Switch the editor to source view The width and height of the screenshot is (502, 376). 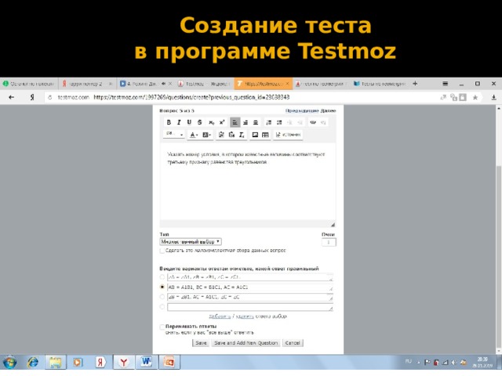288,135
